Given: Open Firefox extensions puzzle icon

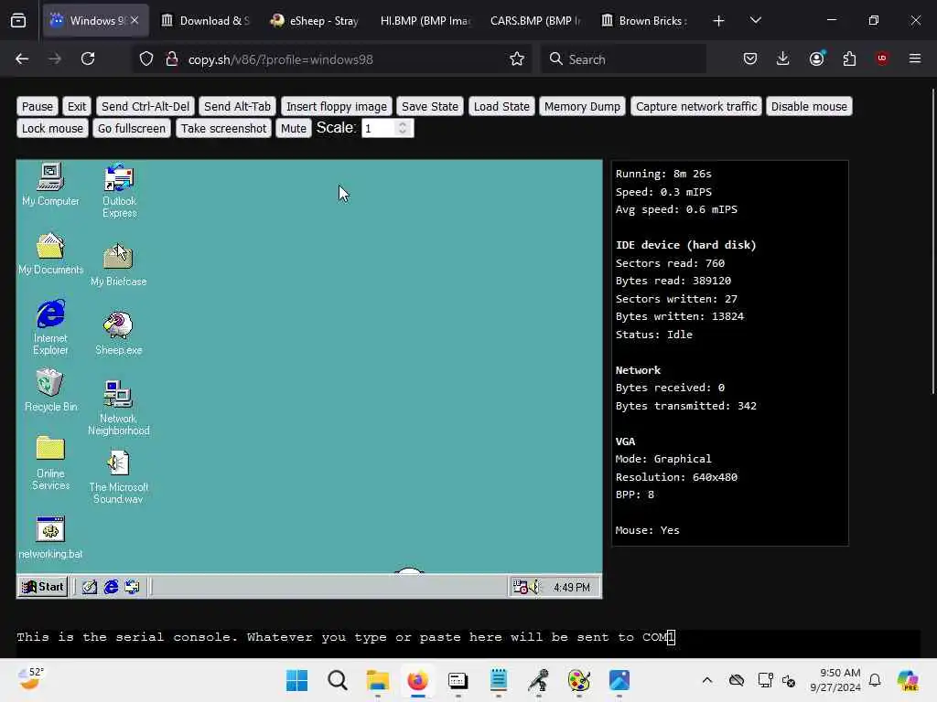Looking at the screenshot, I should tap(849, 59).
